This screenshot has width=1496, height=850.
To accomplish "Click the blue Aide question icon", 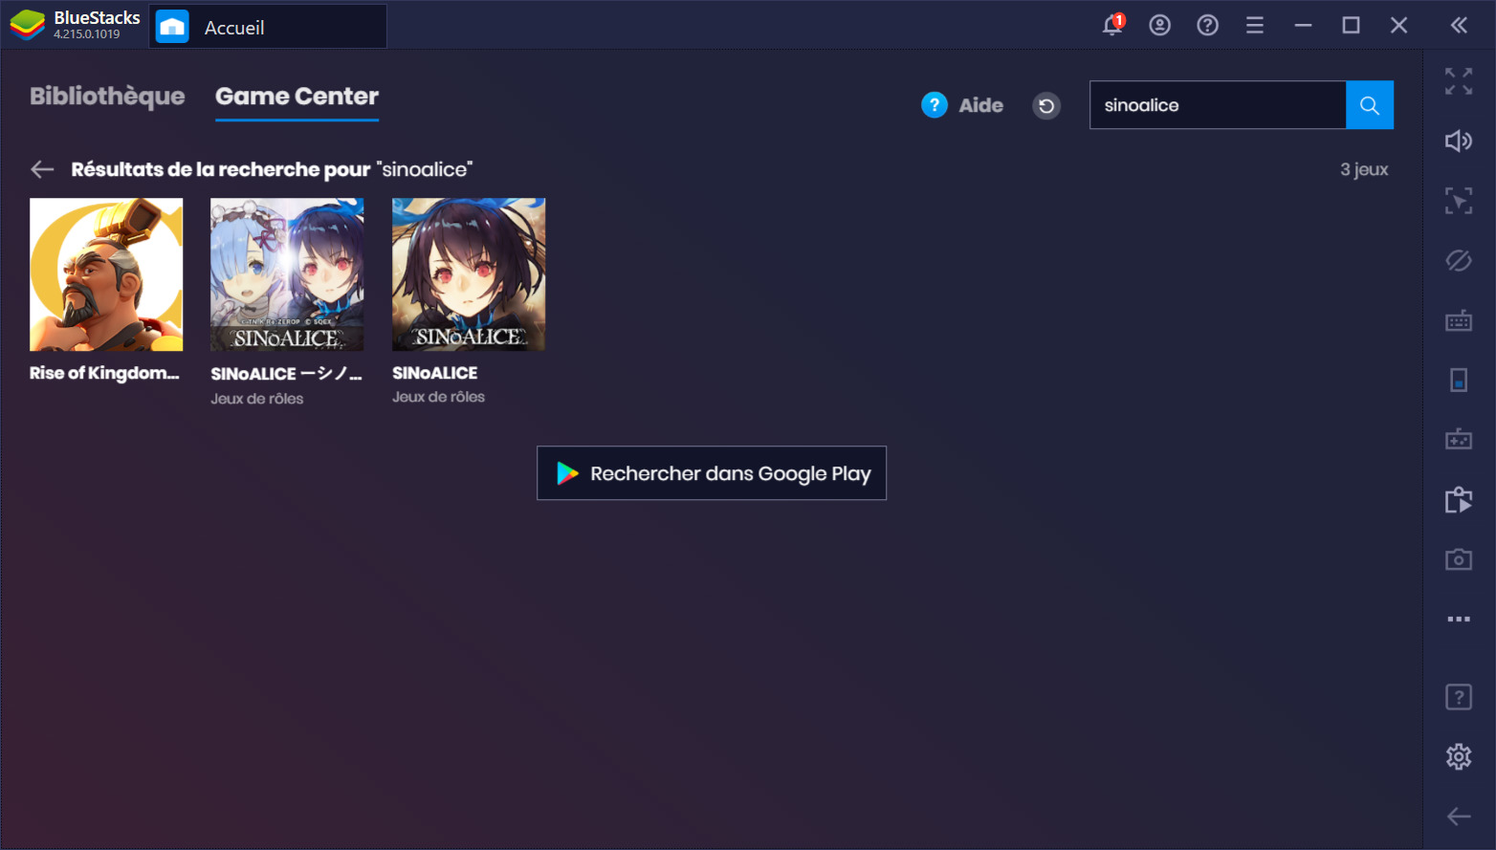I will pos(935,105).
